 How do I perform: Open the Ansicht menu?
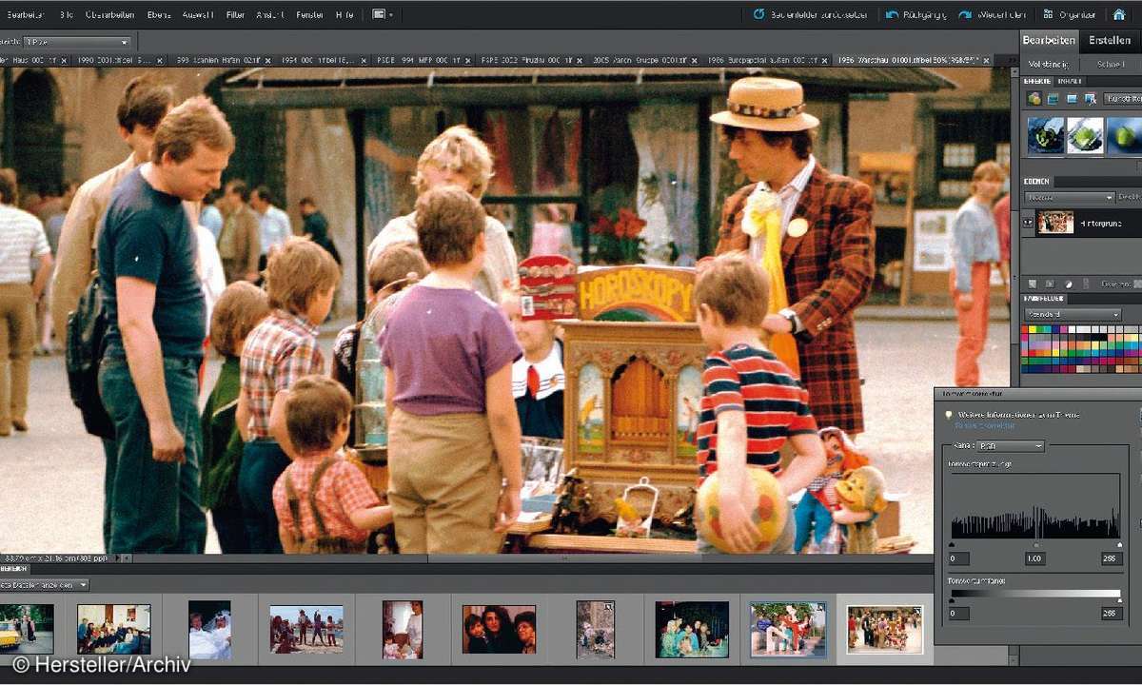click(270, 14)
